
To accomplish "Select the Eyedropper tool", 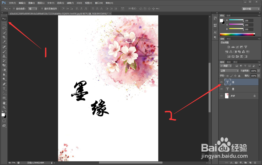I will [x=4, y=42].
